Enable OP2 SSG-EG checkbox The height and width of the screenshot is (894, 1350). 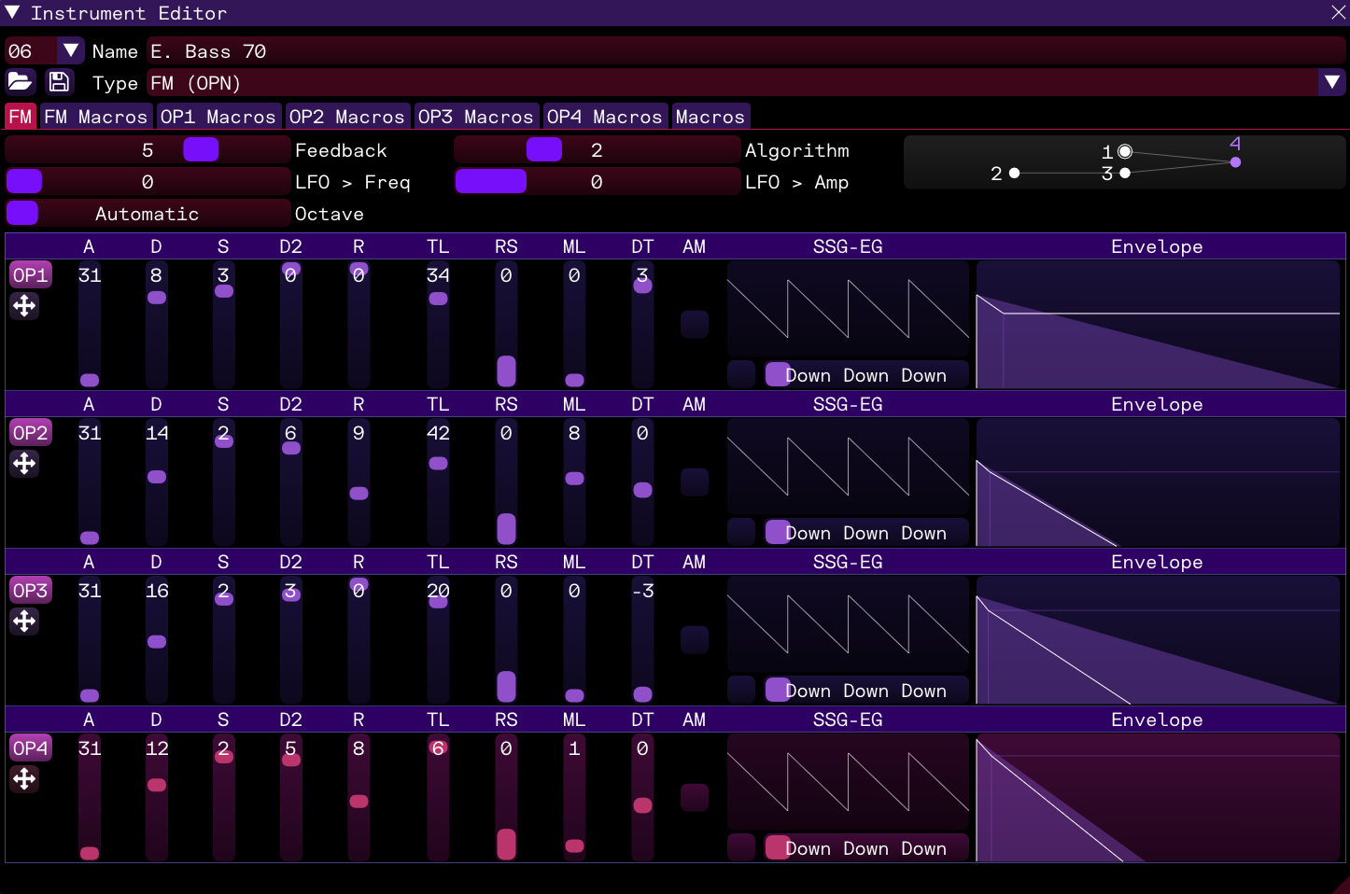pyautogui.click(x=741, y=532)
